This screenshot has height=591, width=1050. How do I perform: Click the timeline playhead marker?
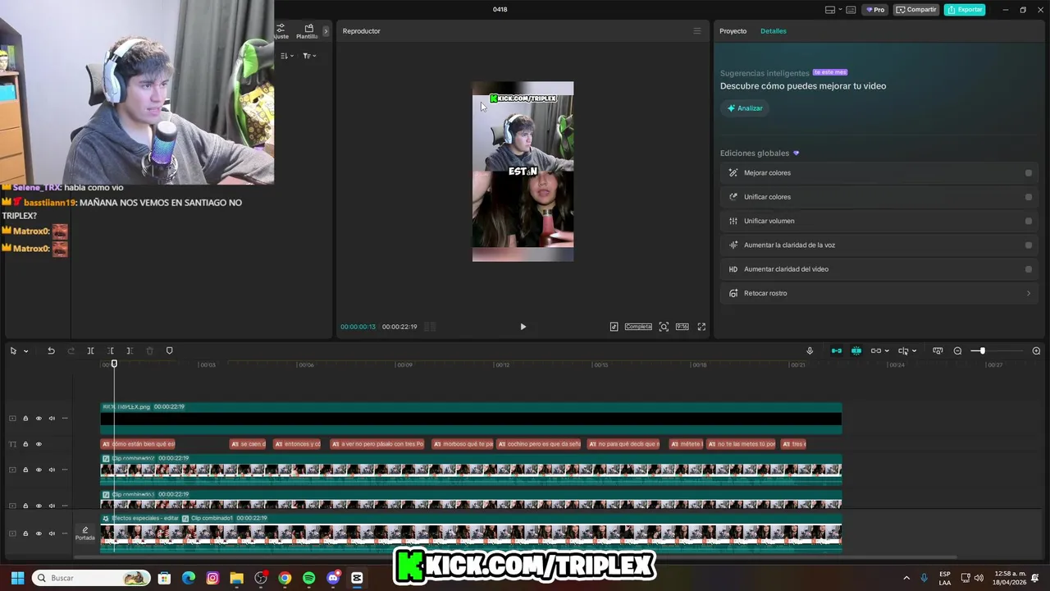(x=114, y=364)
